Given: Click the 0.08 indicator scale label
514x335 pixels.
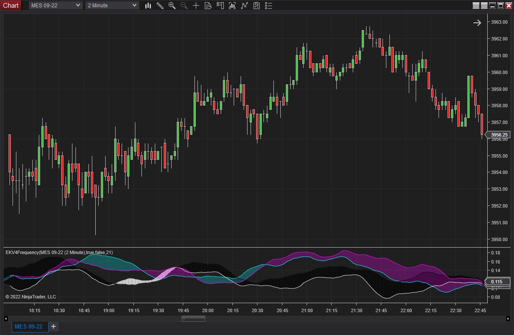Looking at the screenshot, I should 495,298.
